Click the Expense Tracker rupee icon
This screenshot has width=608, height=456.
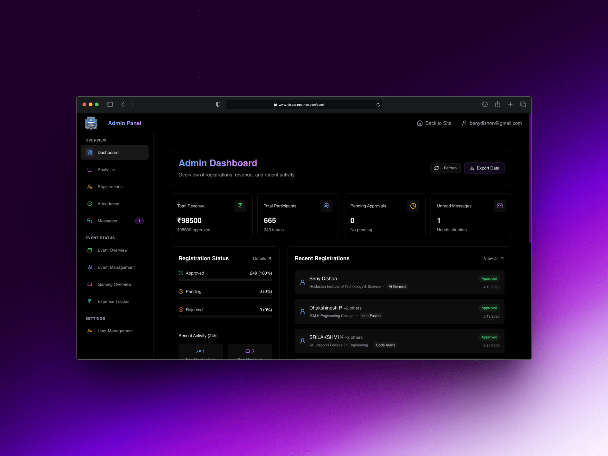pyautogui.click(x=90, y=301)
